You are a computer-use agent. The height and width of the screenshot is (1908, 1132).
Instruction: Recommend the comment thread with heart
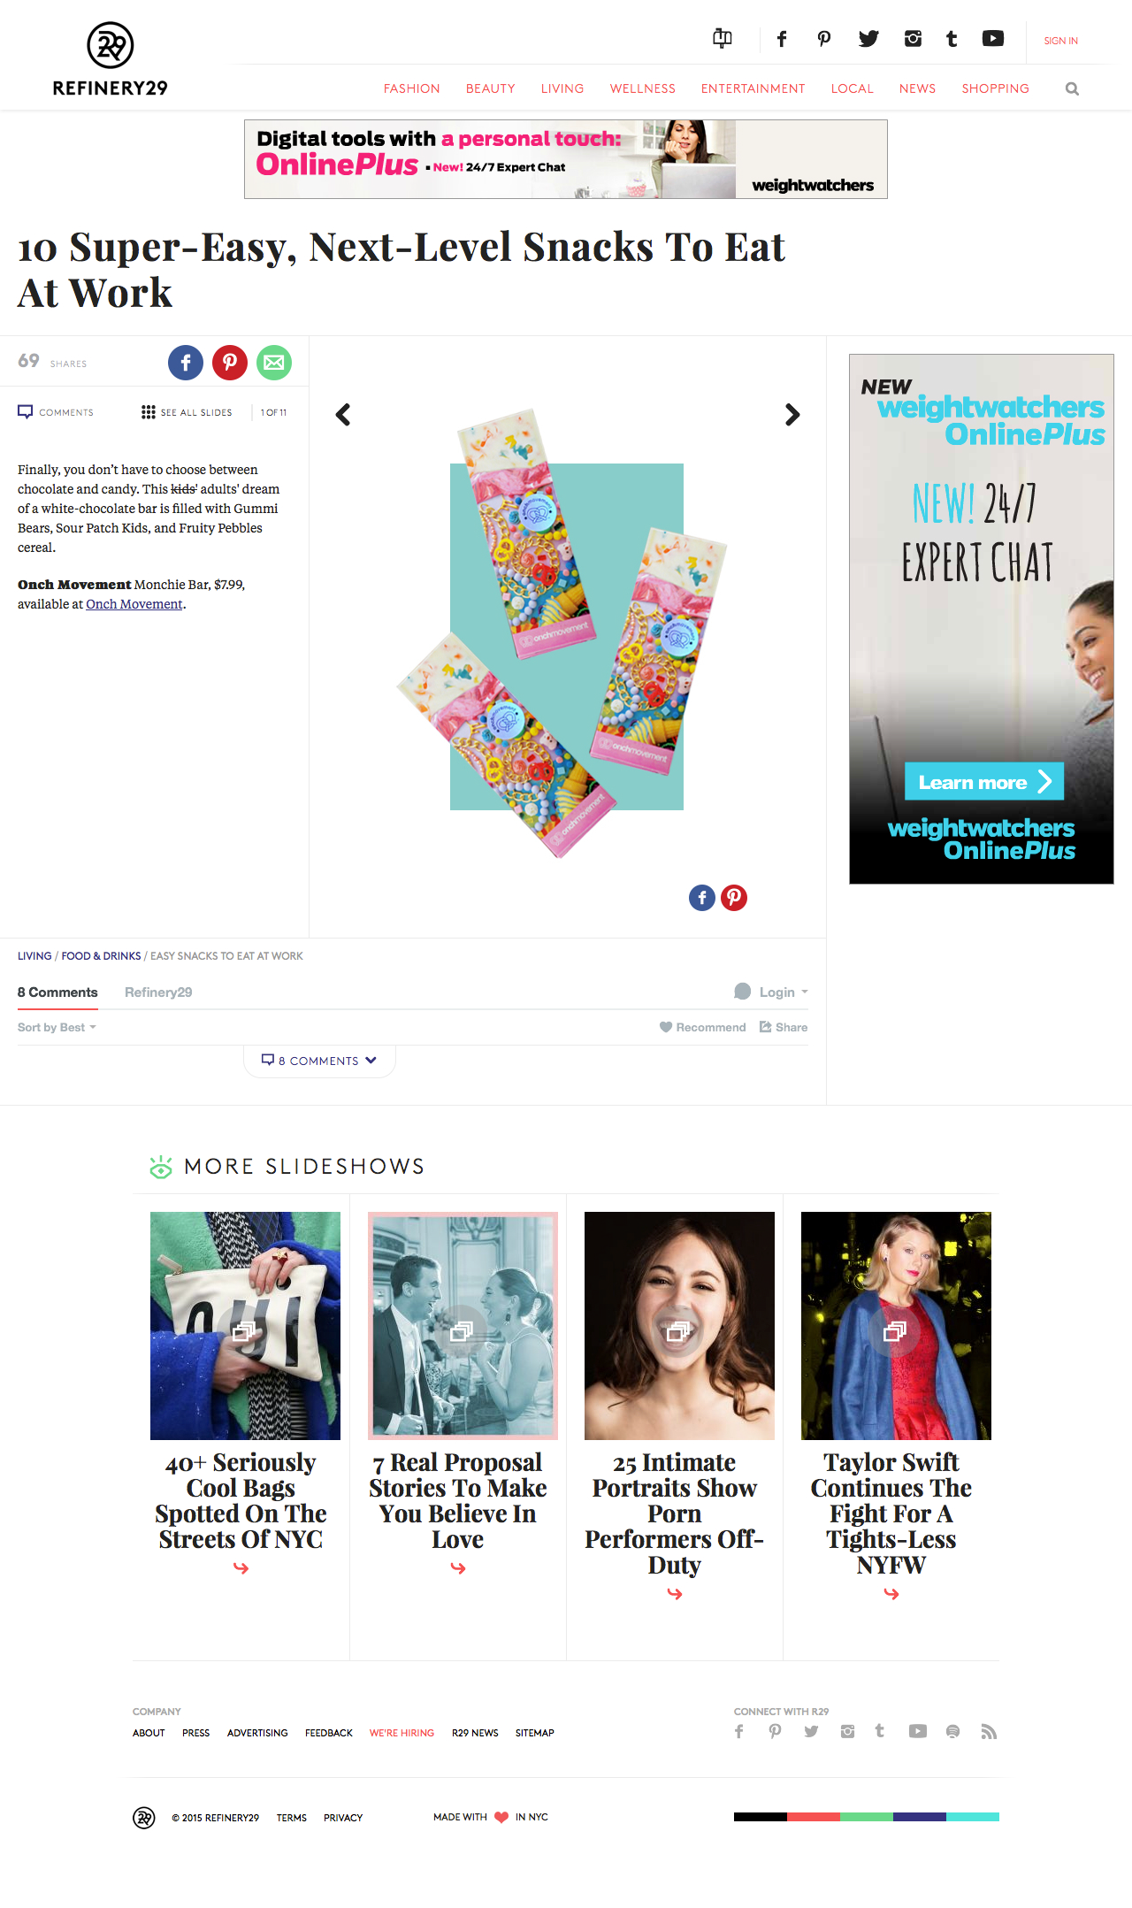pos(703,1027)
